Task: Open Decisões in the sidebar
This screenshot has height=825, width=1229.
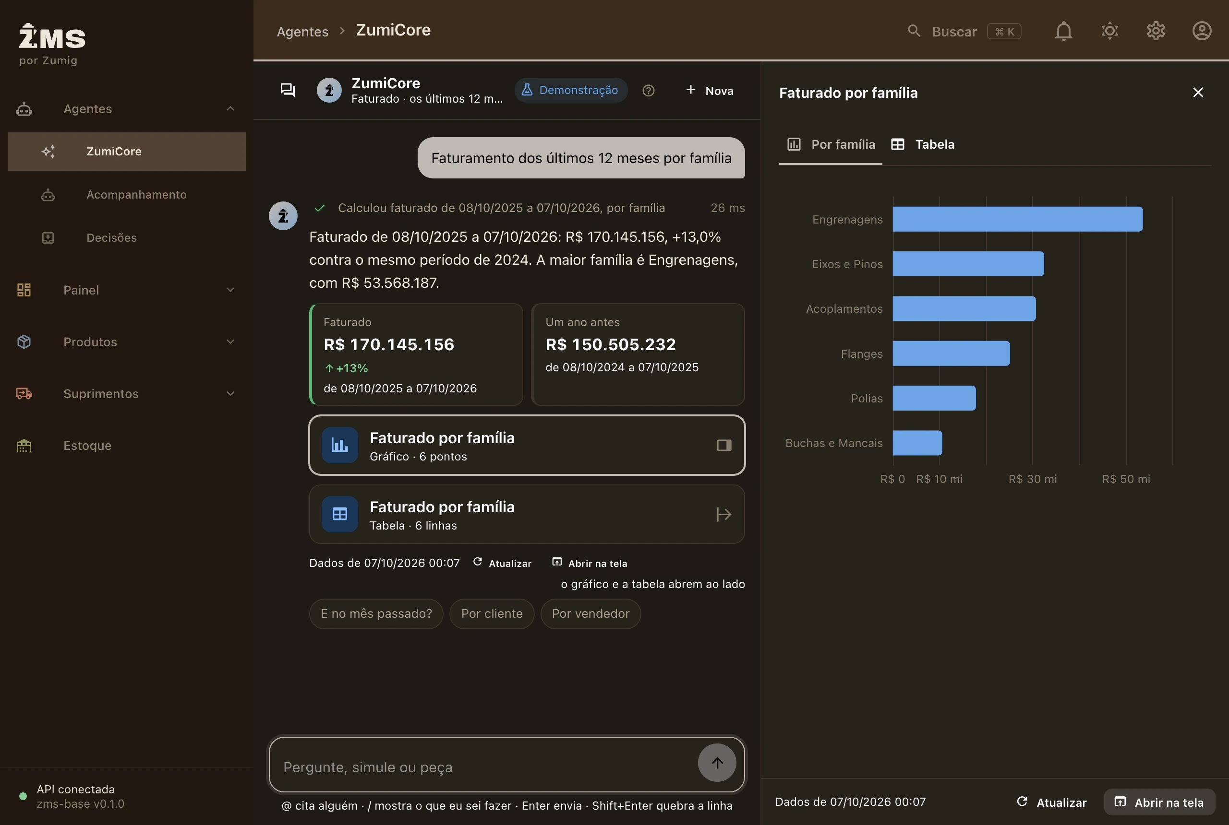Action: [x=126, y=238]
